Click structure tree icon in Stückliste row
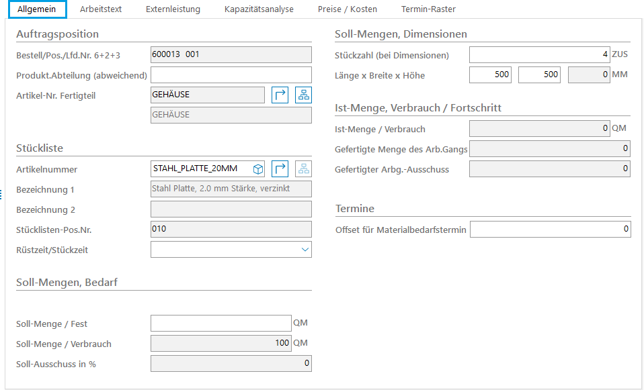644x390 pixels. [x=304, y=169]
